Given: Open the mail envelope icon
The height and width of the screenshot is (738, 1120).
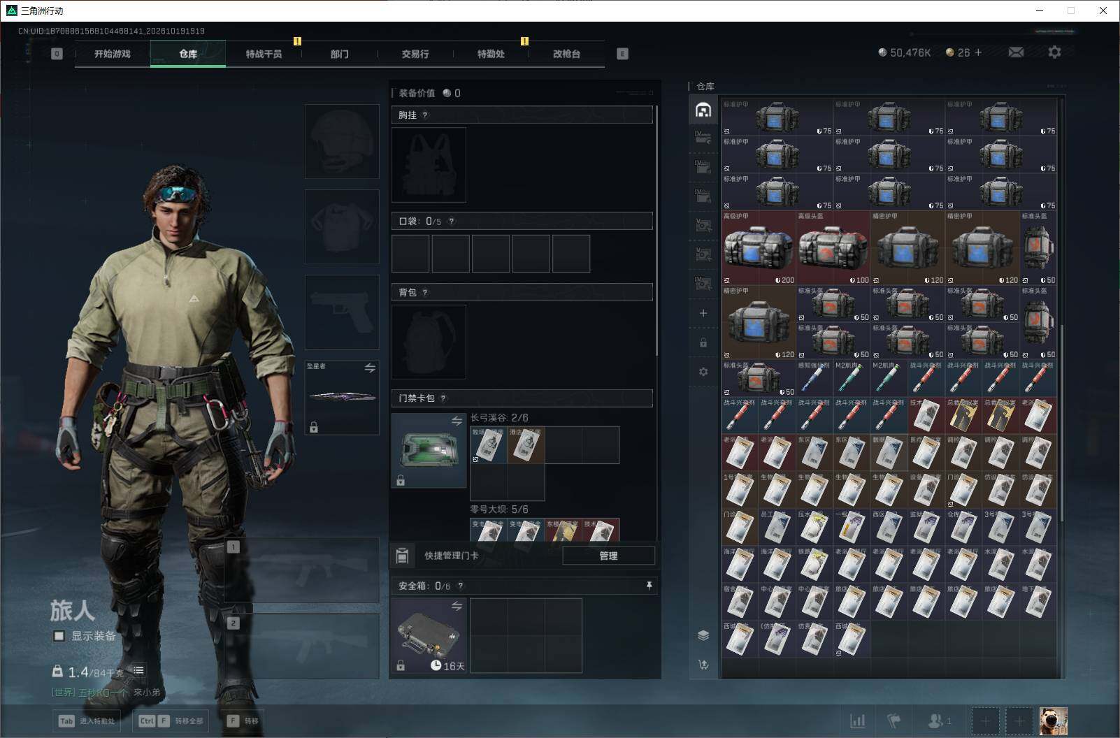Looking at the screenshot, I should tap(1016, 52).
